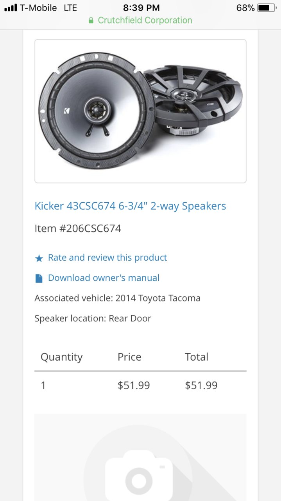Tap the Item #206CSC674 text
Screen dimensions: 281x501
pyautogui.click(x=78, y=229)
